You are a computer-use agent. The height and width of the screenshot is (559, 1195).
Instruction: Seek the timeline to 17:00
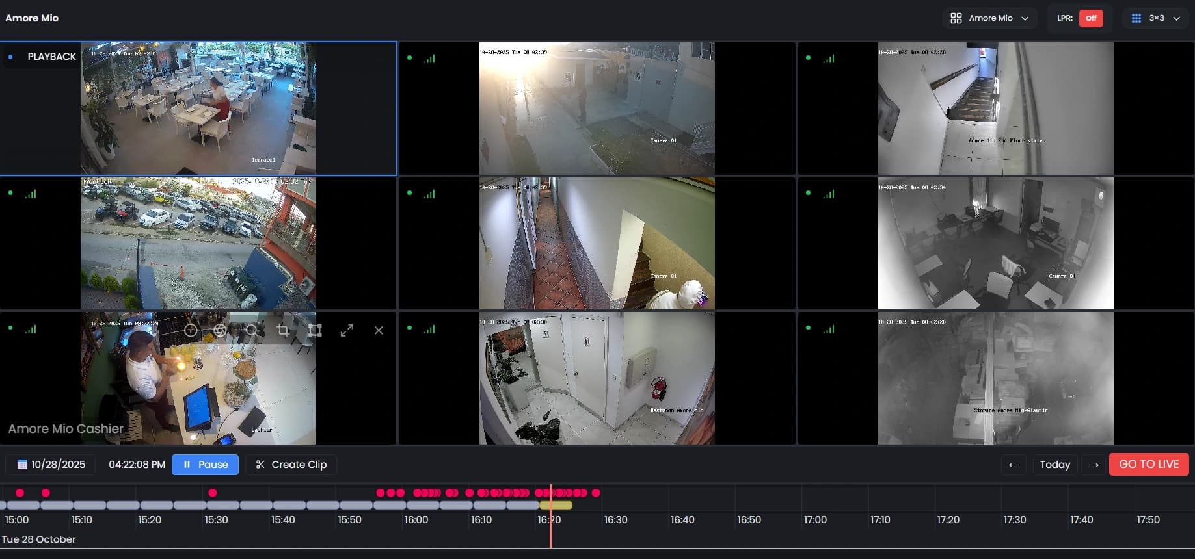tap(815, 520)
